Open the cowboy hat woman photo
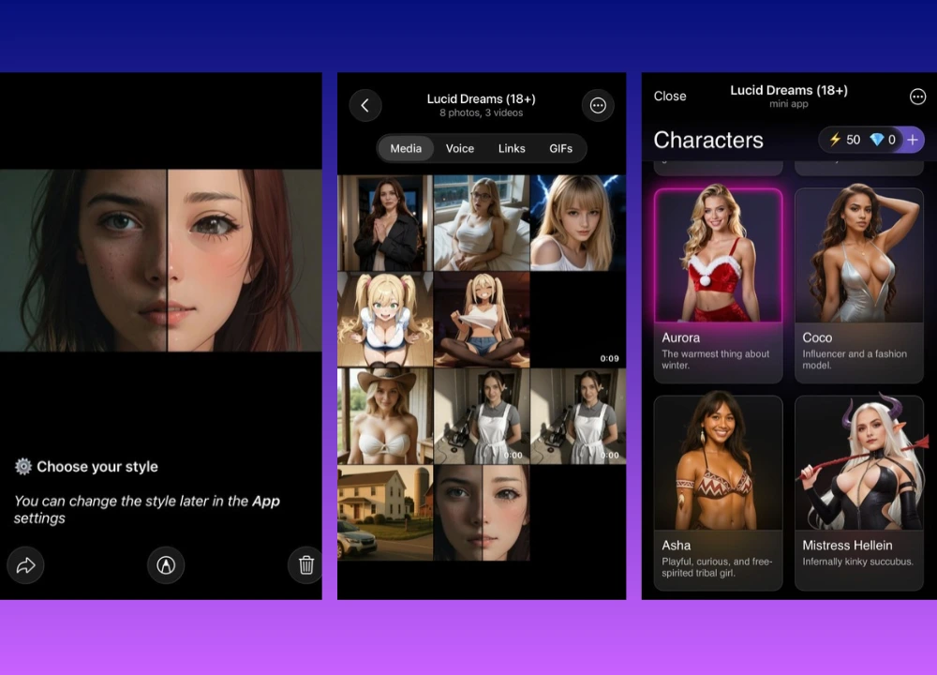The width and height of the screenshot is (937, 675). click(x=385, y=416)
